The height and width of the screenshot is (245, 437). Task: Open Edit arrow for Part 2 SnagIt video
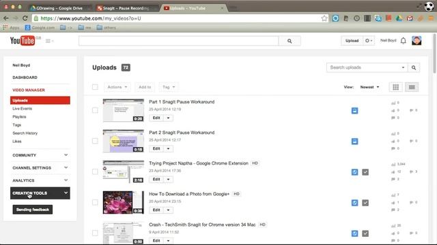[x=168, y=148]
